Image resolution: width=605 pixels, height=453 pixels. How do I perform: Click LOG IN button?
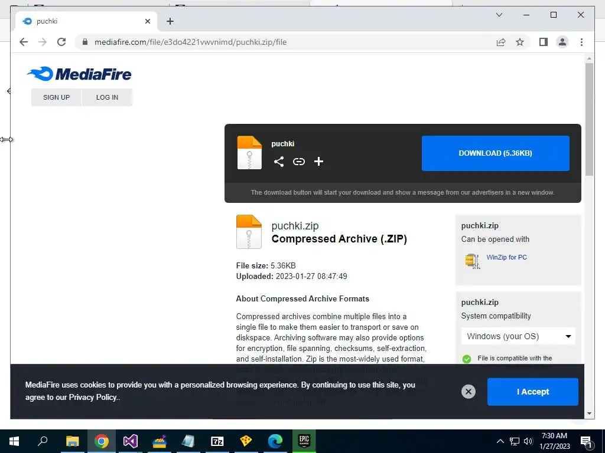click(108, 97)
